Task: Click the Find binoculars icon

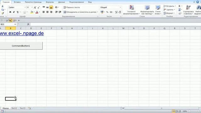Action: click(198, 8)
